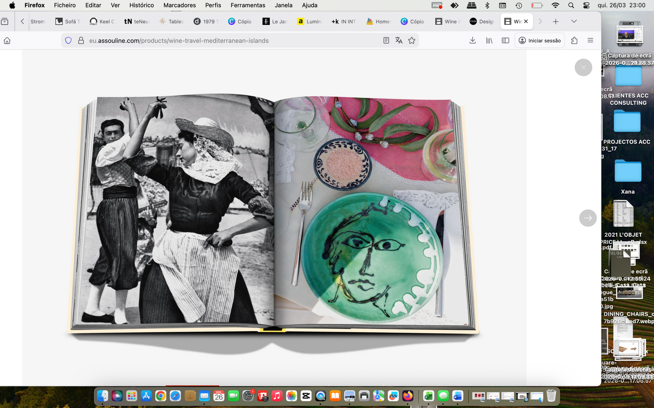654x408 pixels.
Task: Open Finder from the Dock
Action: (103, 396)
